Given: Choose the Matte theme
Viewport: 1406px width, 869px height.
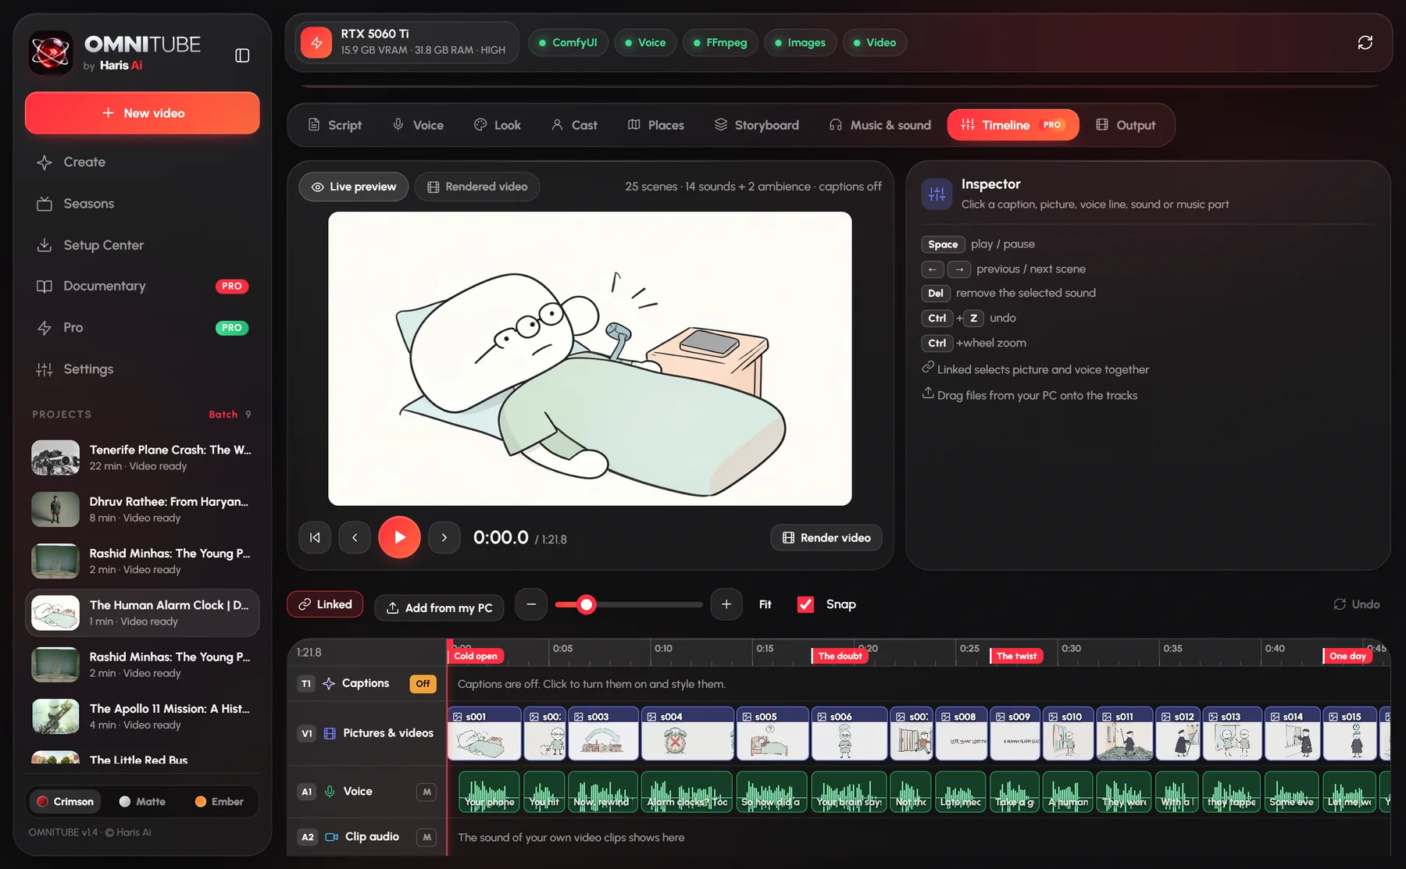Looking at the screenshot, I should click(142, 801).
